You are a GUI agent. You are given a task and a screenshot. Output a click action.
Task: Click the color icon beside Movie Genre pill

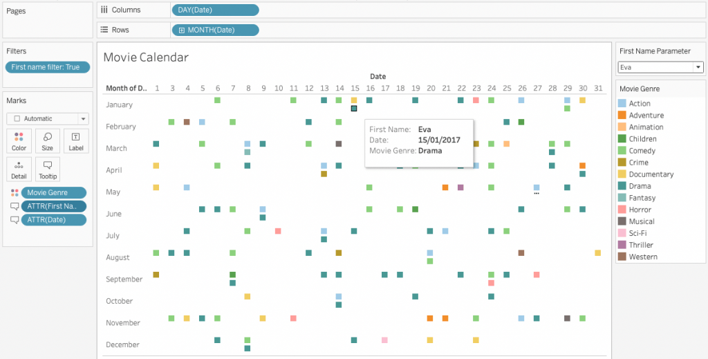coord(15,193)
